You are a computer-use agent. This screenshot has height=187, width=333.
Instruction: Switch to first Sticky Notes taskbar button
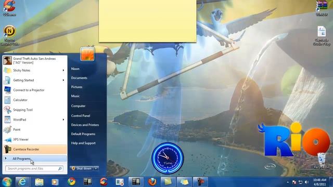pyautogui.click(x=168, y=182)
